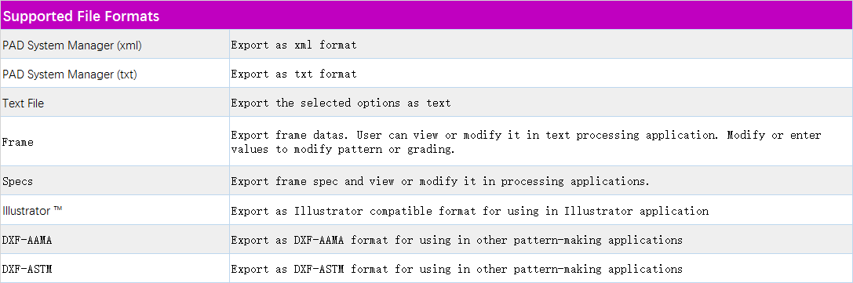This screenshot has width=853, height=283.
Task: Click the Illustrator ™ format name
Action: (x=33, y=210)
